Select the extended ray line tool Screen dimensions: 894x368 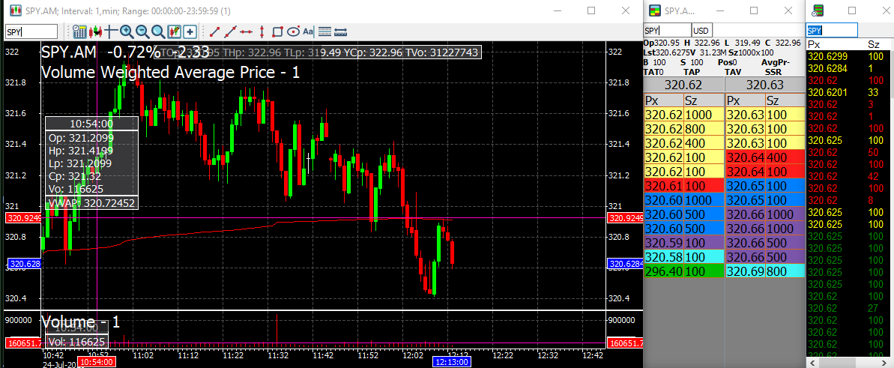pos(230,32)
